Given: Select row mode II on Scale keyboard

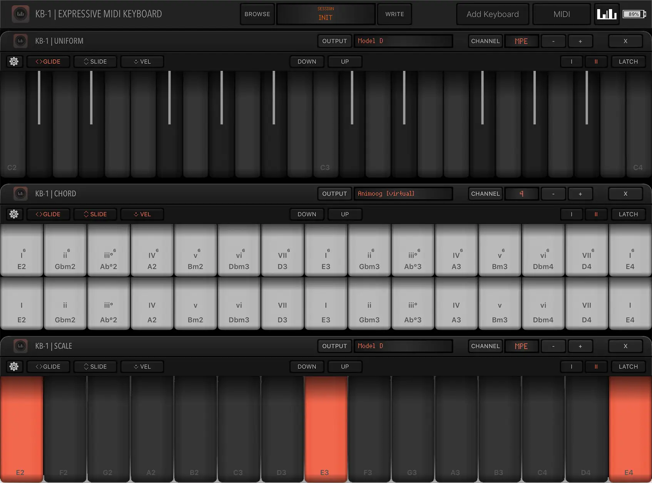Looking at the screenshot, I should pos(596,367).
